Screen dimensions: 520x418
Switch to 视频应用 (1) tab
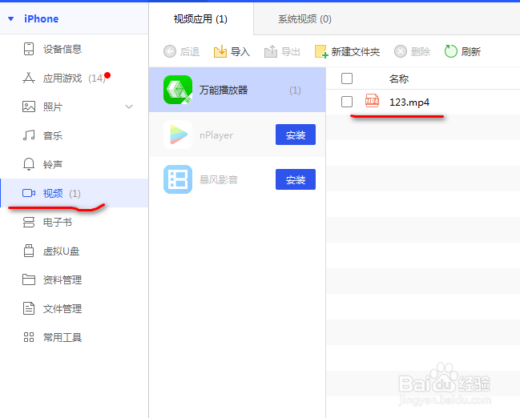click(201, 19)
